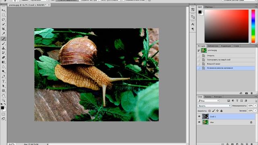Select the Quick Selection tool
This screenshot has width=258, height=145.
pyautogui.click(x=3, y=24)
